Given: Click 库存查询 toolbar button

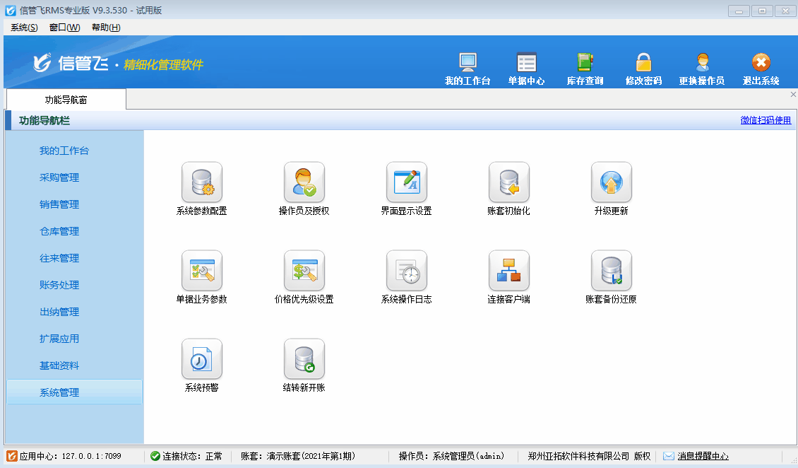Looking at the screenshot, I should coord(585,69).
